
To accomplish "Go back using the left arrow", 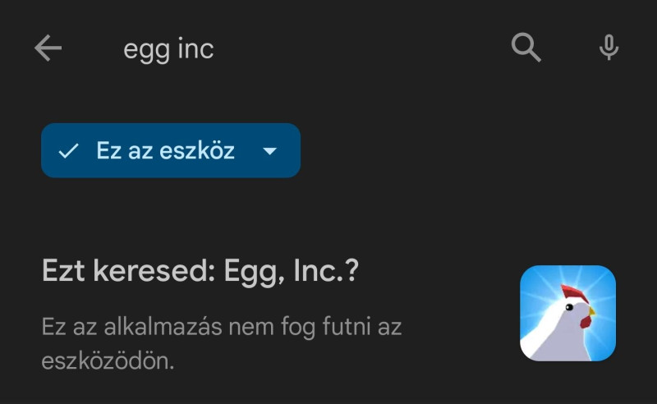I will (x=48, y=48).
